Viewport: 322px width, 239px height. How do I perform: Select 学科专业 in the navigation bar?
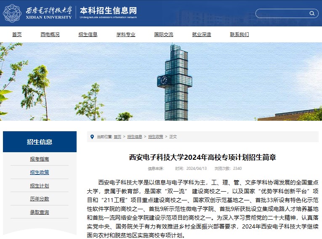[x=126, y=34]
